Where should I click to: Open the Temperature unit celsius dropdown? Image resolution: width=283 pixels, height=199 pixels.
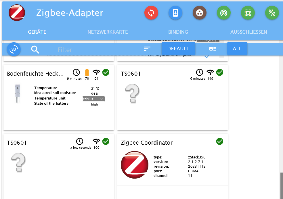93,99
